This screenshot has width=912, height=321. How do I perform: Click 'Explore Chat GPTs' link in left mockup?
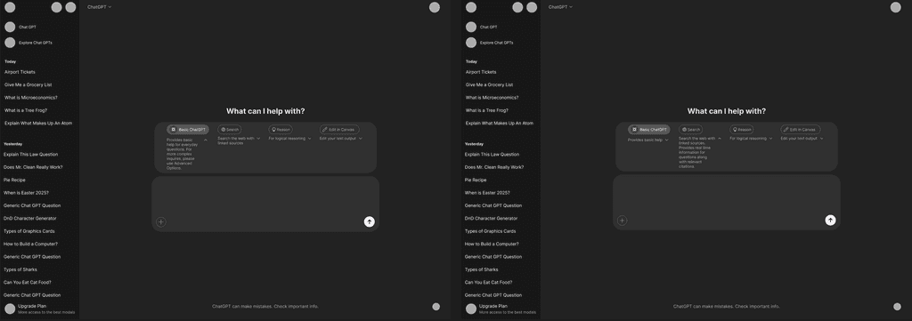tap(35, 43)
